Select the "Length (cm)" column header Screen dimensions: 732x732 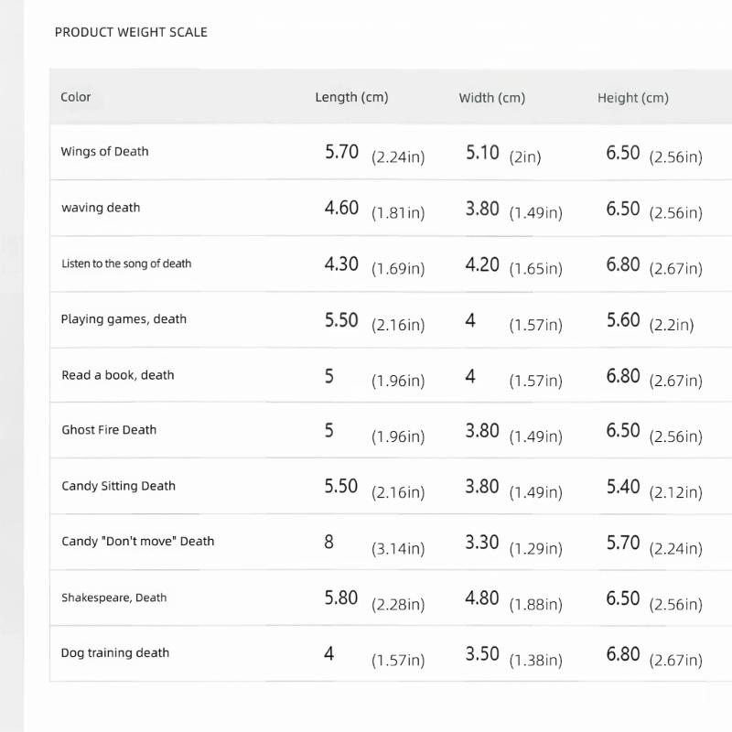point(351,97)
